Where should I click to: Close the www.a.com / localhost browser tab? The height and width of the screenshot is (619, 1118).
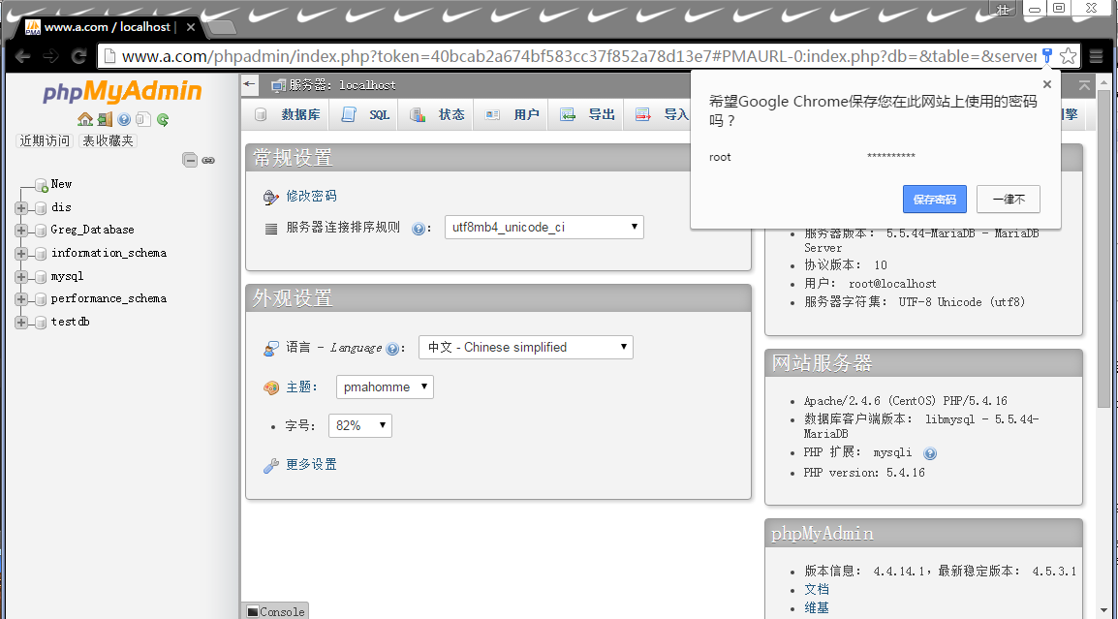point(191,27)
